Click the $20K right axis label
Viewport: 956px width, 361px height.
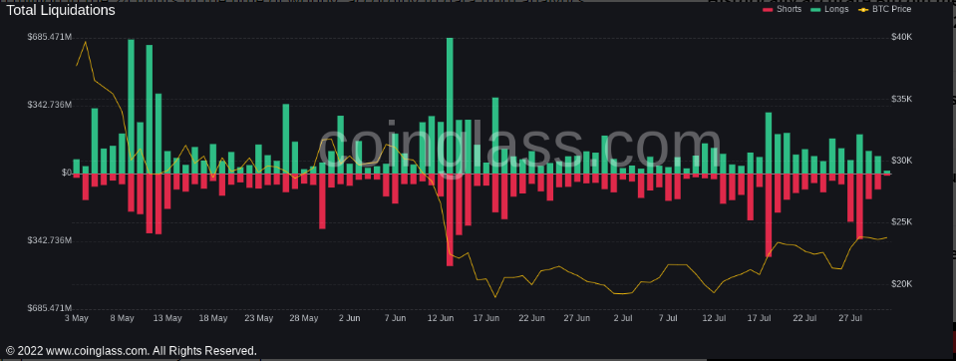[902, 284]
